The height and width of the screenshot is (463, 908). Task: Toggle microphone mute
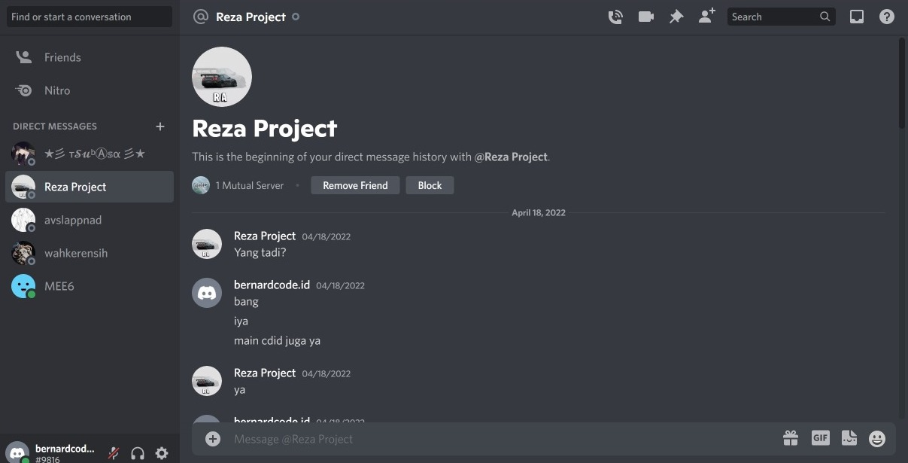point(114,453)
